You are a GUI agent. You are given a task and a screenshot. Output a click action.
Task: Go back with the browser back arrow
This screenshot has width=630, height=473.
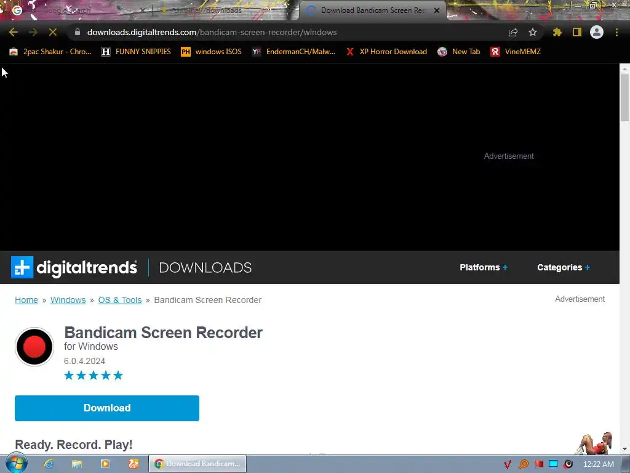point(14,32)
